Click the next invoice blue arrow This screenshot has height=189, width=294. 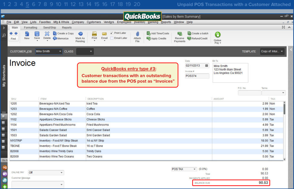[x=16, y=34]
